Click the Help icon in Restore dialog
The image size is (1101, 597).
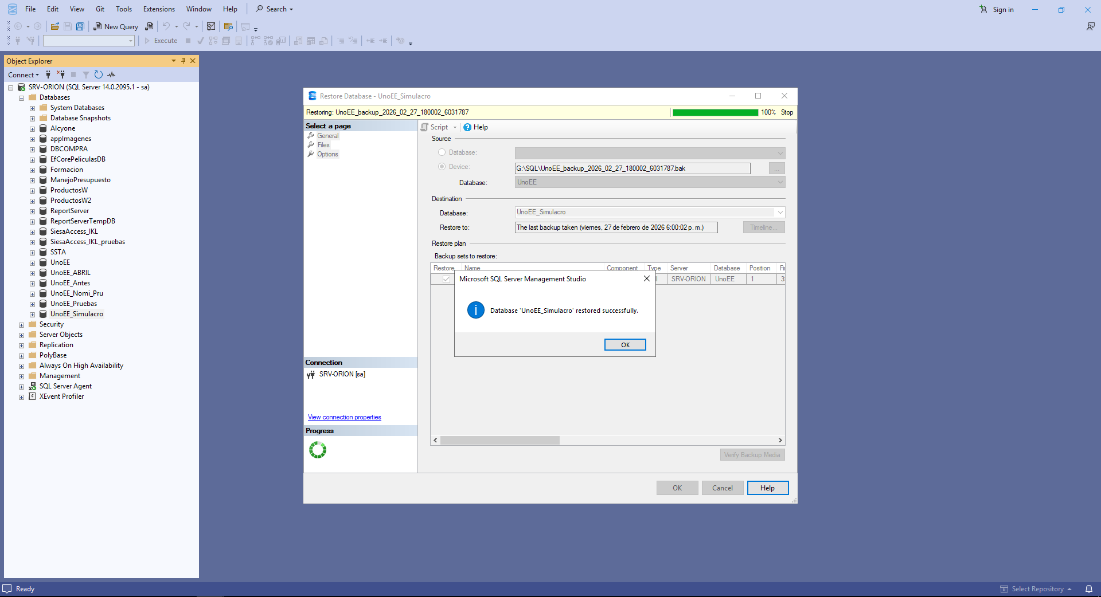pos(475,127)
